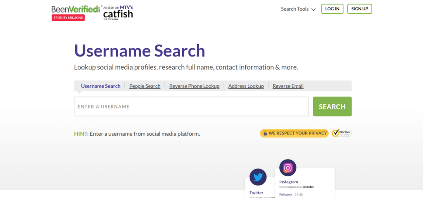Click the Twitter bird icon

point(258,177)
